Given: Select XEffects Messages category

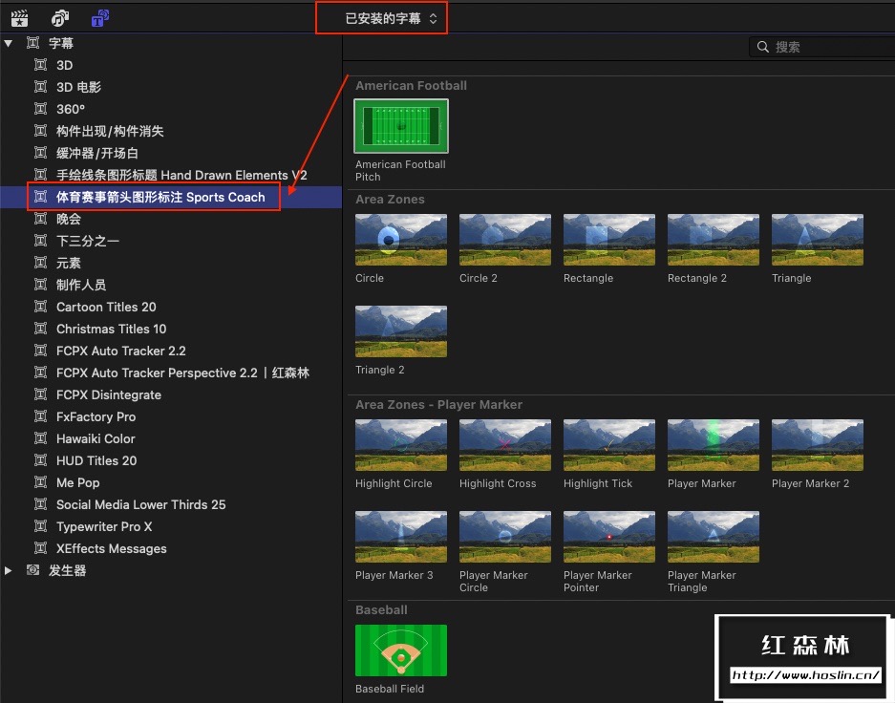Looking at the screenshot, I should click(112, 548).
